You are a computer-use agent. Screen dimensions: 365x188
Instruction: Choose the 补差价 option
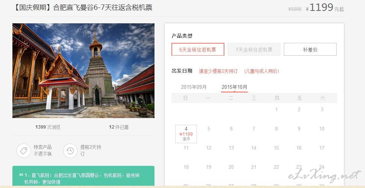[x=310, y=49]
